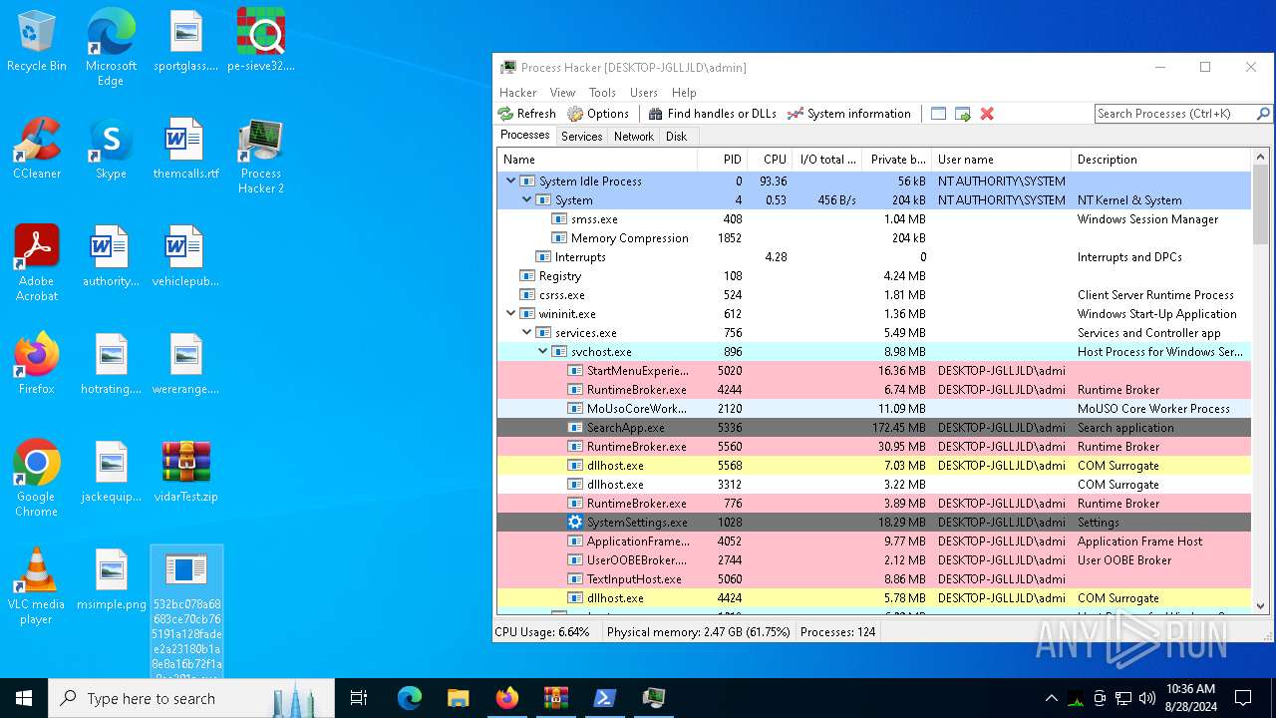This screenshot has width=1276, height=718.
Task: Open Task View on taskbar
Action: (x=359, y=698)
